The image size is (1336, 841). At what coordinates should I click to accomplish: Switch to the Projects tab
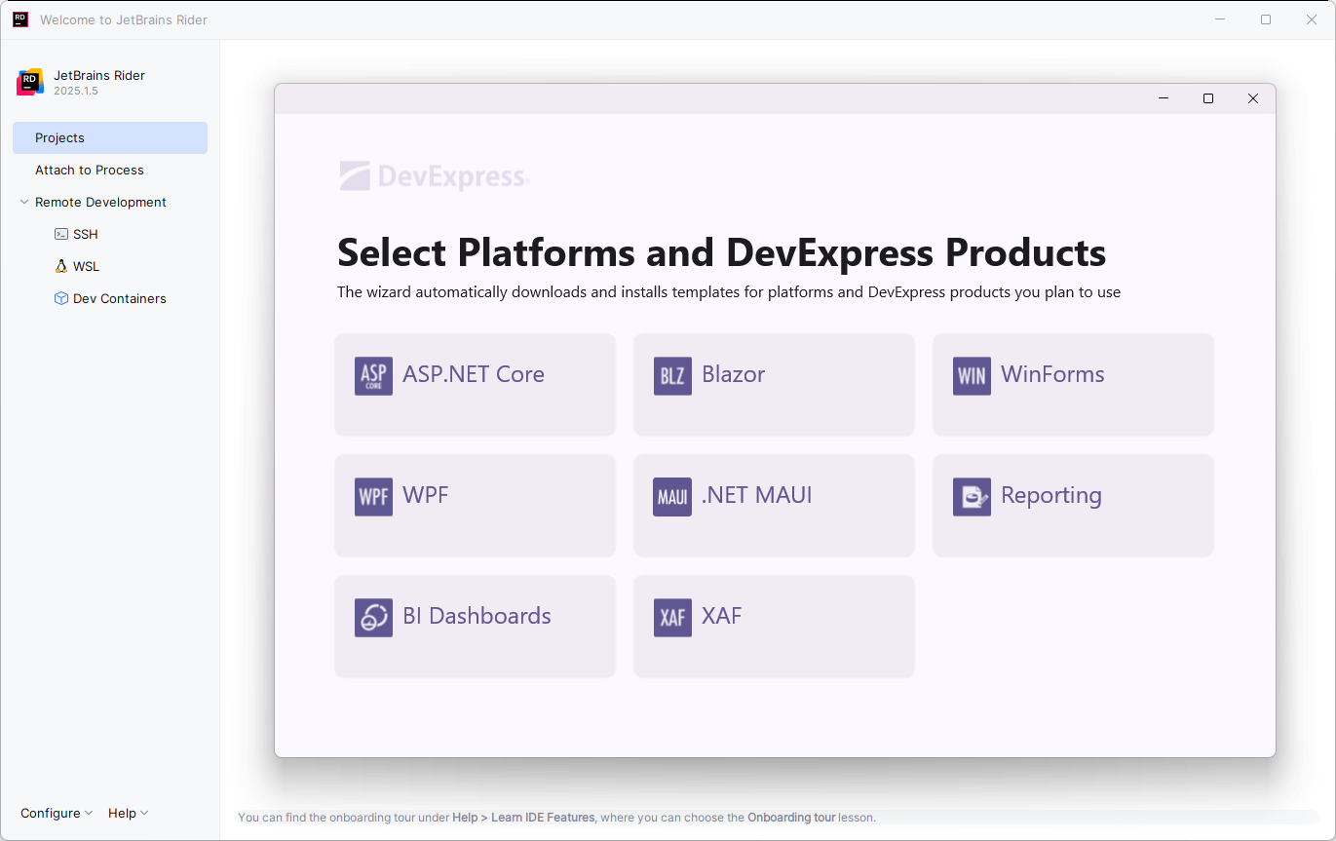[x=59, y=137]
